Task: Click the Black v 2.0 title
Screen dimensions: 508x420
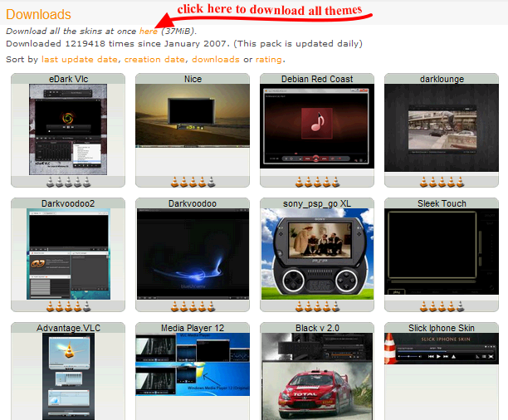Action: click(317, 328)
